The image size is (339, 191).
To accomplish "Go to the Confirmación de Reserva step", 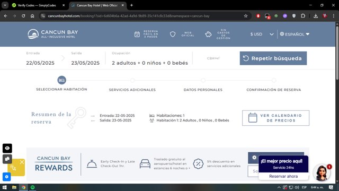I will 274,90.
